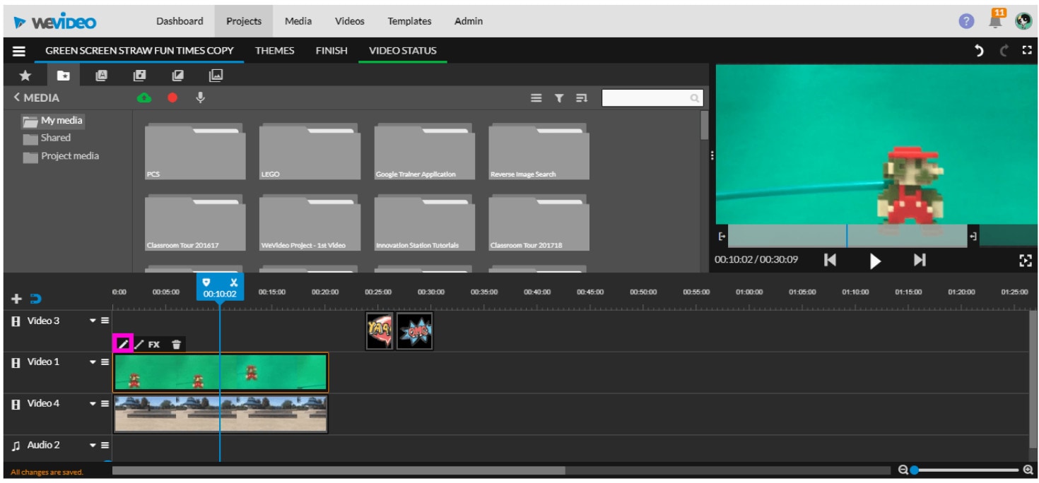Open the Text titles library tab
The width and height of the screenshot is (1039, 483).
(101, 76)
